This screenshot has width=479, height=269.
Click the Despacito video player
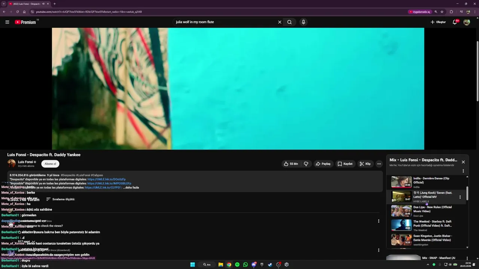[238, 89]
